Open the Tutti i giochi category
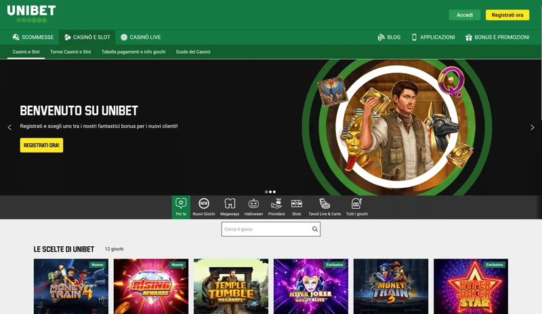 point(357,207)
